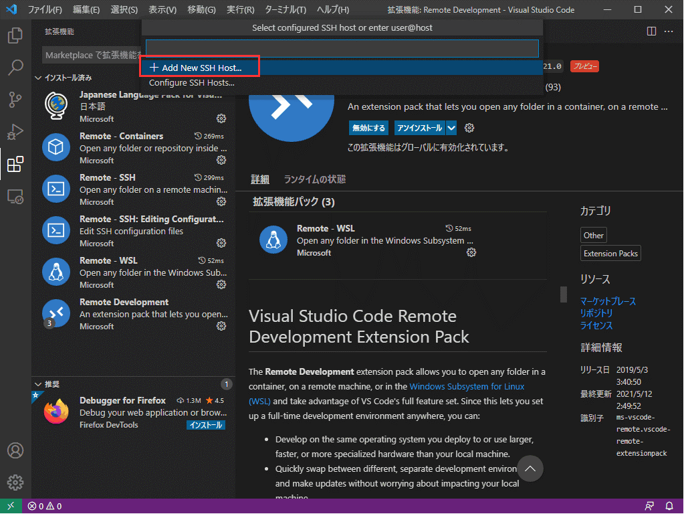Open the Run and Debug view
Screen dimensions: 684x514
[15, 132]
